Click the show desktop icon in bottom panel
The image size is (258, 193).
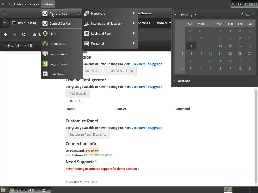tap(3, 190)
